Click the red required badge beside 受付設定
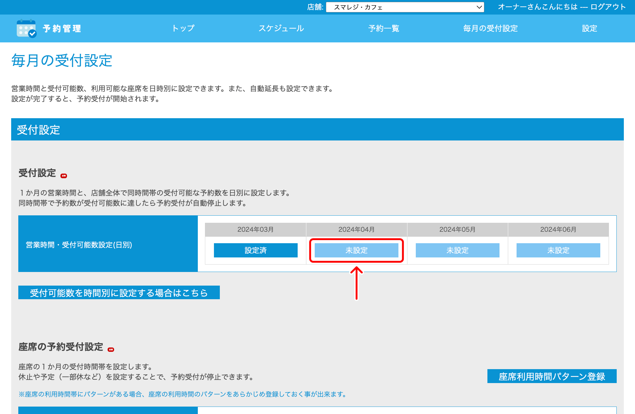This screenshot has height=414, width=635. click(64, 176)
